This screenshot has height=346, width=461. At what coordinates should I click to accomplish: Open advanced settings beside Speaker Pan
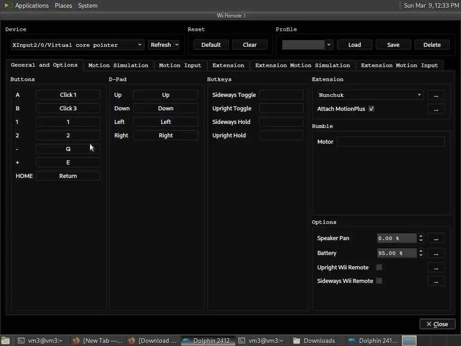click(x=436, y=238)
